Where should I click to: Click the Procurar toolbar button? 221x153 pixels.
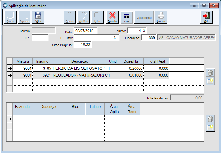coord(24,17)
